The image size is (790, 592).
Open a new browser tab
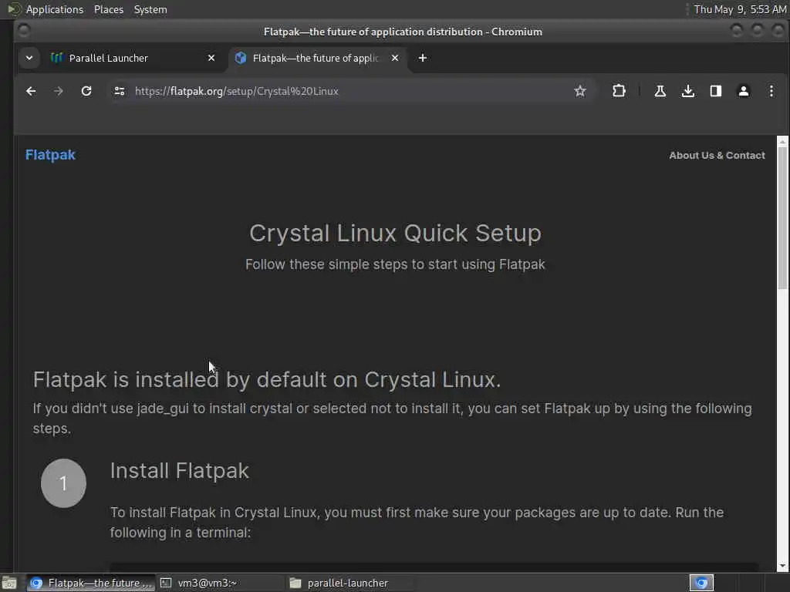pos(423,58)
